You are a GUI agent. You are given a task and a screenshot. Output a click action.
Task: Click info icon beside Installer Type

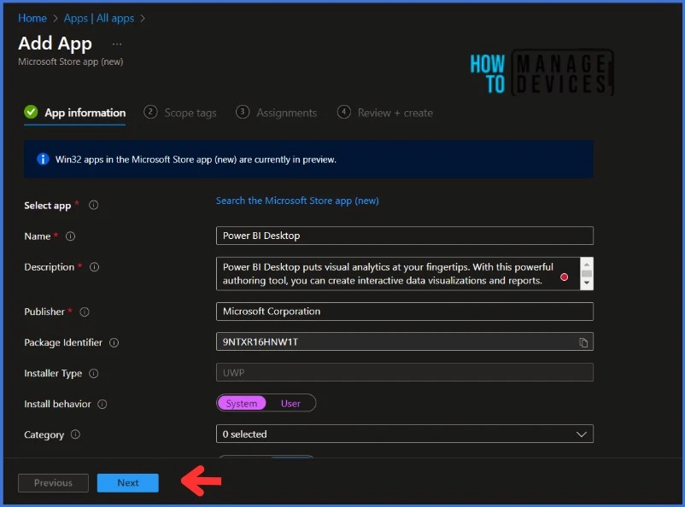[93, 373]
